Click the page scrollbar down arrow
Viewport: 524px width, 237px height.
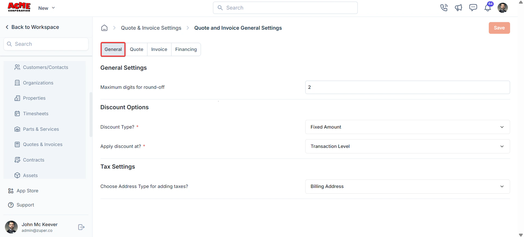[x=521, y=235]
